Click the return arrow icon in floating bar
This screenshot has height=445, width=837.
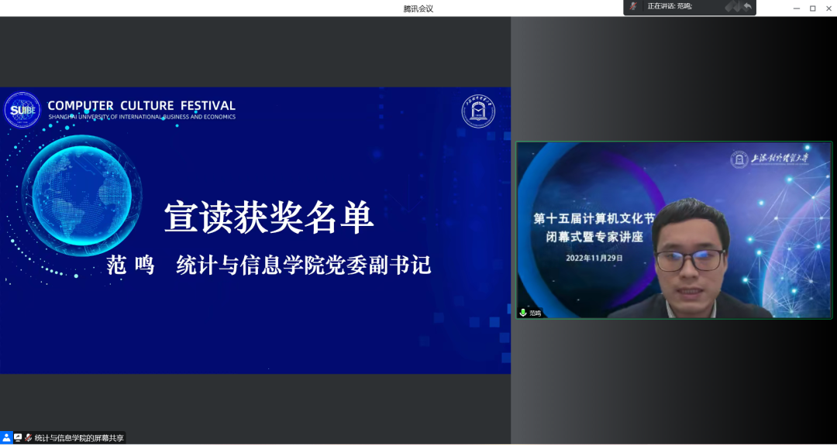point(748,6)
